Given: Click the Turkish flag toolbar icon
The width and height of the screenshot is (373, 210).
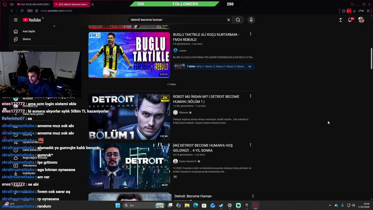Looking at the screenshot, I should click(x=349, y=11).
